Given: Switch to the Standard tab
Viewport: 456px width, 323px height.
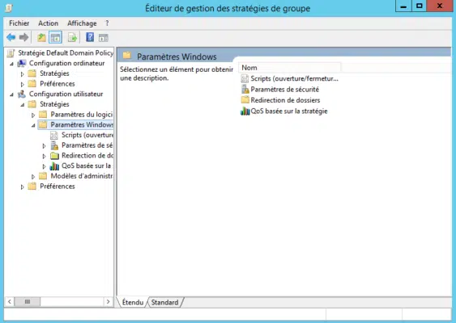Looking at the screenshot, I should point(164,303).
